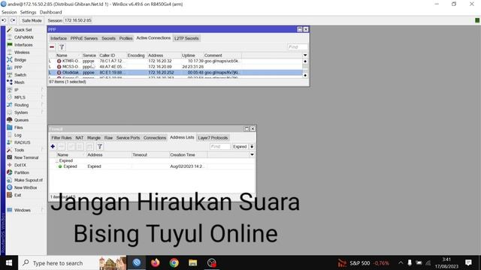Sort PPP list by Caller ID column

(112, 55)
